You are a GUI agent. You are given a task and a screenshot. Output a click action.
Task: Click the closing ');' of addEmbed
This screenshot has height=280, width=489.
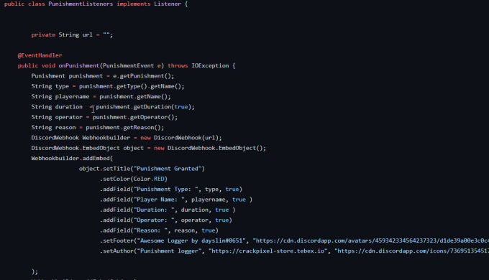(x=35, y=271)
